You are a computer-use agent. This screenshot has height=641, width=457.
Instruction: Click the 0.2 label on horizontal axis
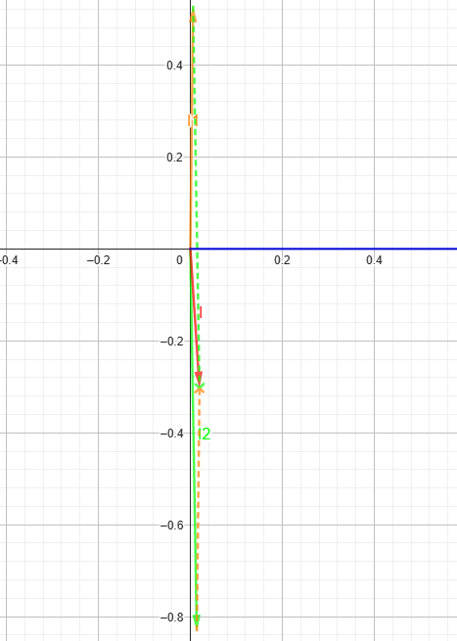tap(282, 260)
